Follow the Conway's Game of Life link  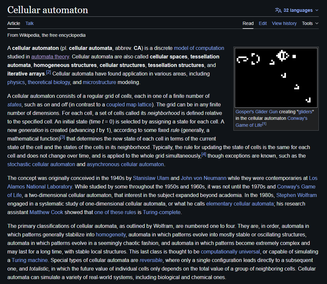tap(296, 186)
